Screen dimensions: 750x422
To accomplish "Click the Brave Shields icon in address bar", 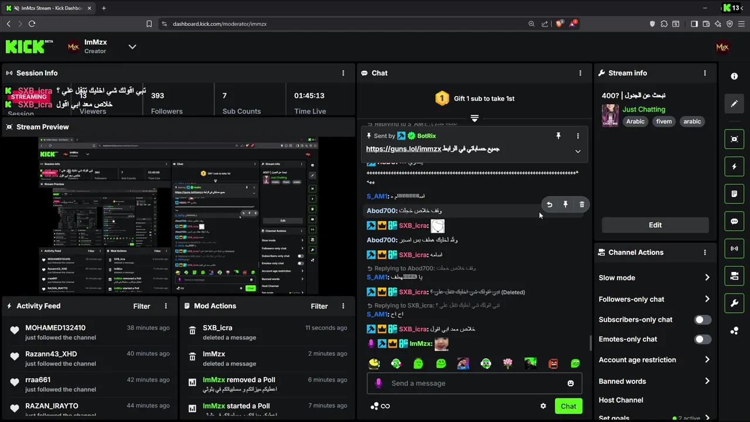I will coord(560,23).
